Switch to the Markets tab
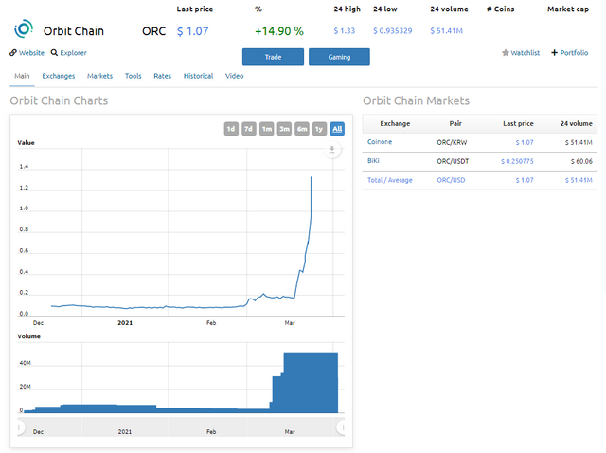Screen dimensions: 606x453 (x=99, y=76)
